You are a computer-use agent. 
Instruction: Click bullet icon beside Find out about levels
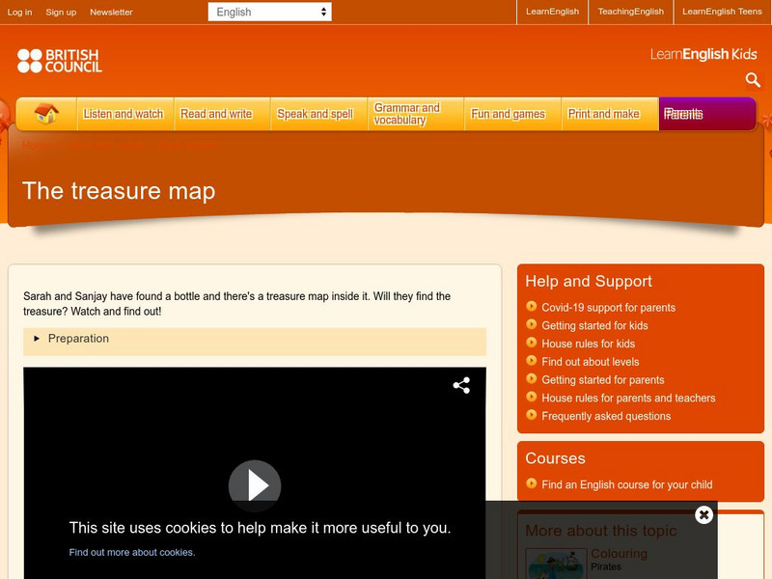tap(532, 360)
